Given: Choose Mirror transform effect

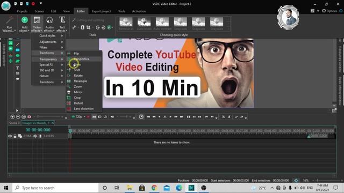Looking at the screenshot, I should coord(84,92).
